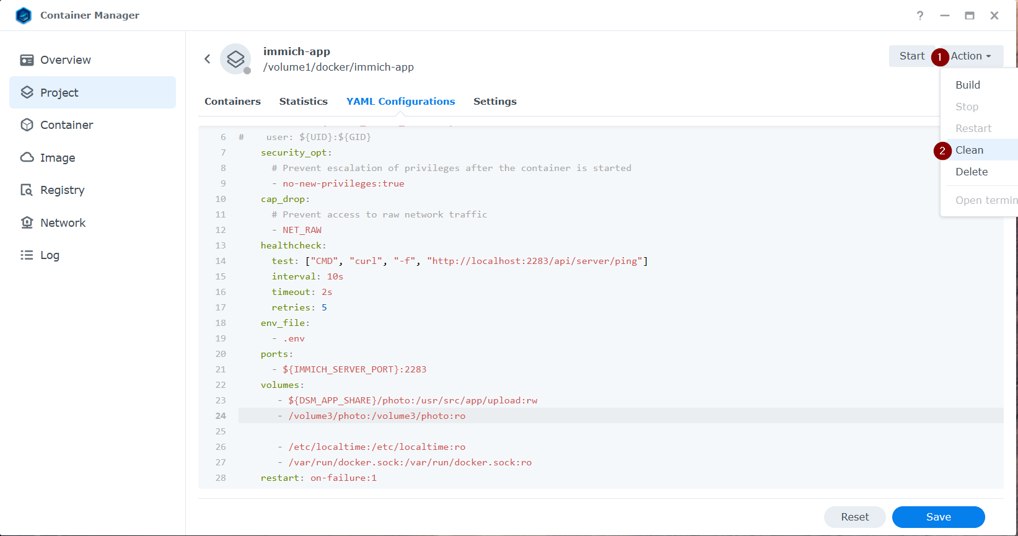Click the 'healthcheck:' key
Viewport: 1018px width, 536px height.
coord(293,245)
